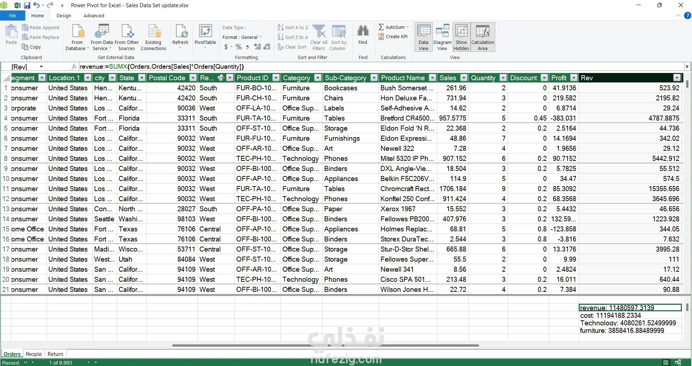
Task: Open Format General dropdown
Action: pos(242,37)
